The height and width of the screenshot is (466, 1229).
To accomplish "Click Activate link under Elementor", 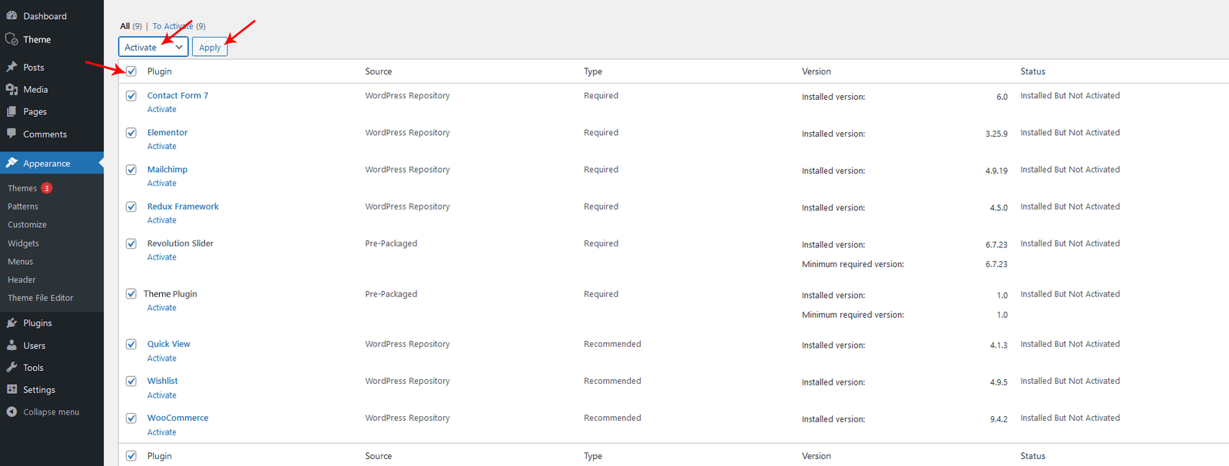I will coord(161,147).
